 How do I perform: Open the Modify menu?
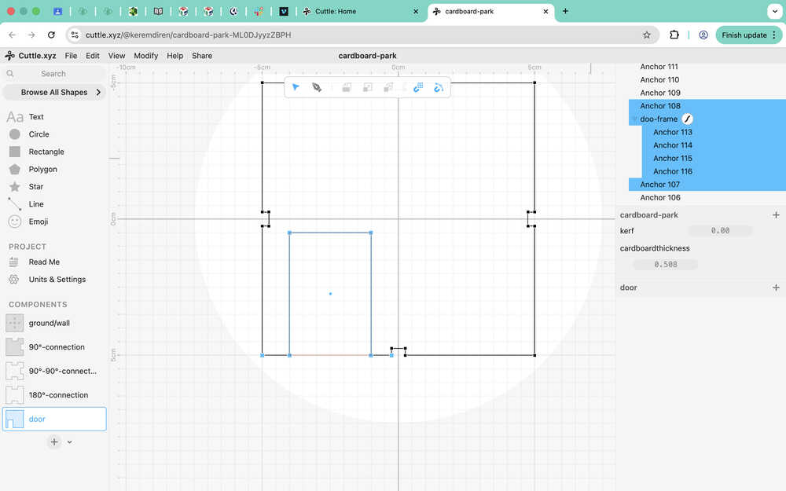(x=146, y=56)
